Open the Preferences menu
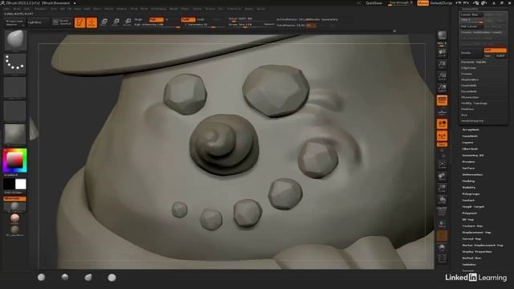 158,9
